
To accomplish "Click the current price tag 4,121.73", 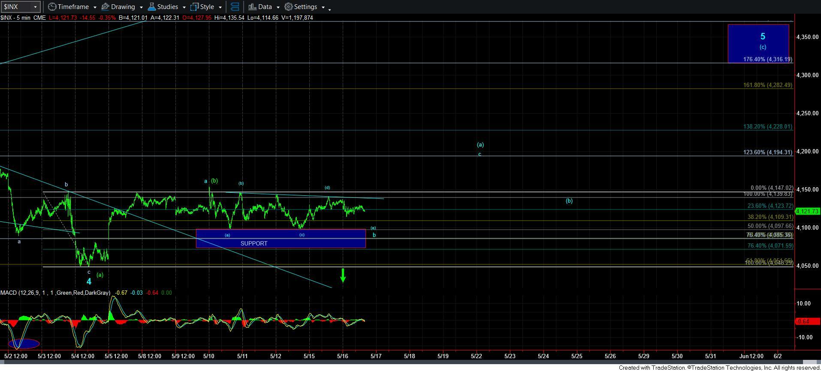I will (808, 211).
